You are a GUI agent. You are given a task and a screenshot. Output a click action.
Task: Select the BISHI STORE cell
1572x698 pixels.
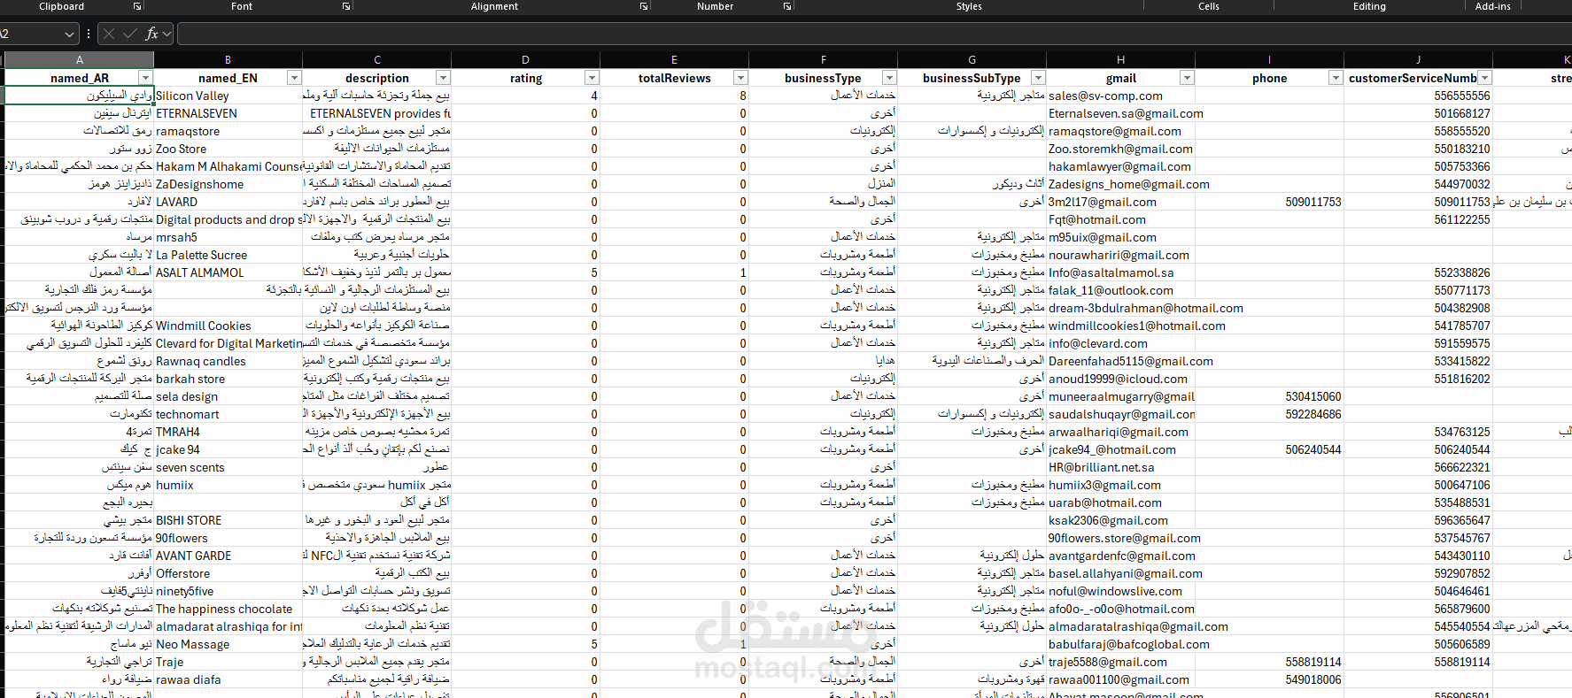coord(228,520)
